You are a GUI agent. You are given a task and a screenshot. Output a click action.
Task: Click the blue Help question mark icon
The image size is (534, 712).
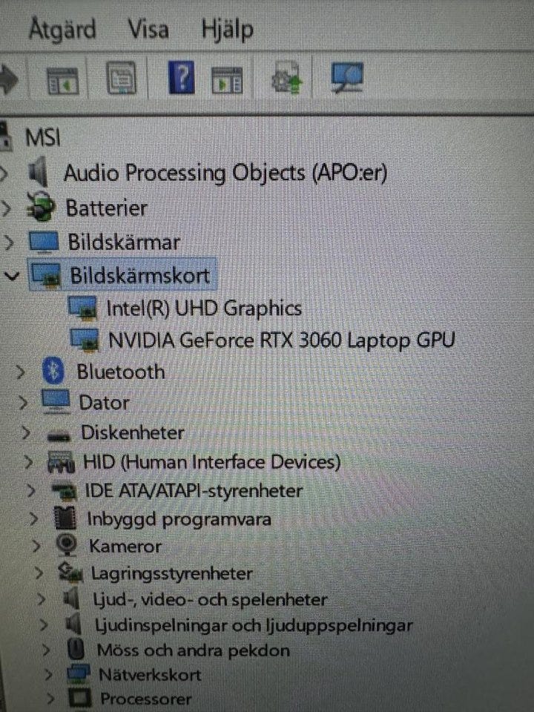pos(181,78)
